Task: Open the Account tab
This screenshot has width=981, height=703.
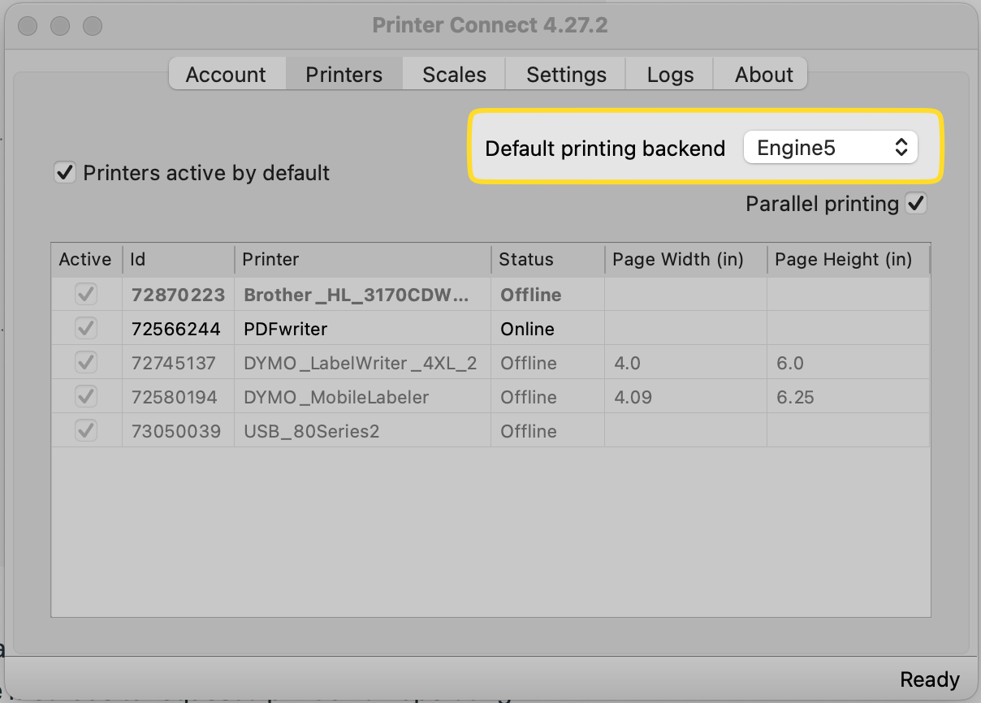Action: (226, 75)
